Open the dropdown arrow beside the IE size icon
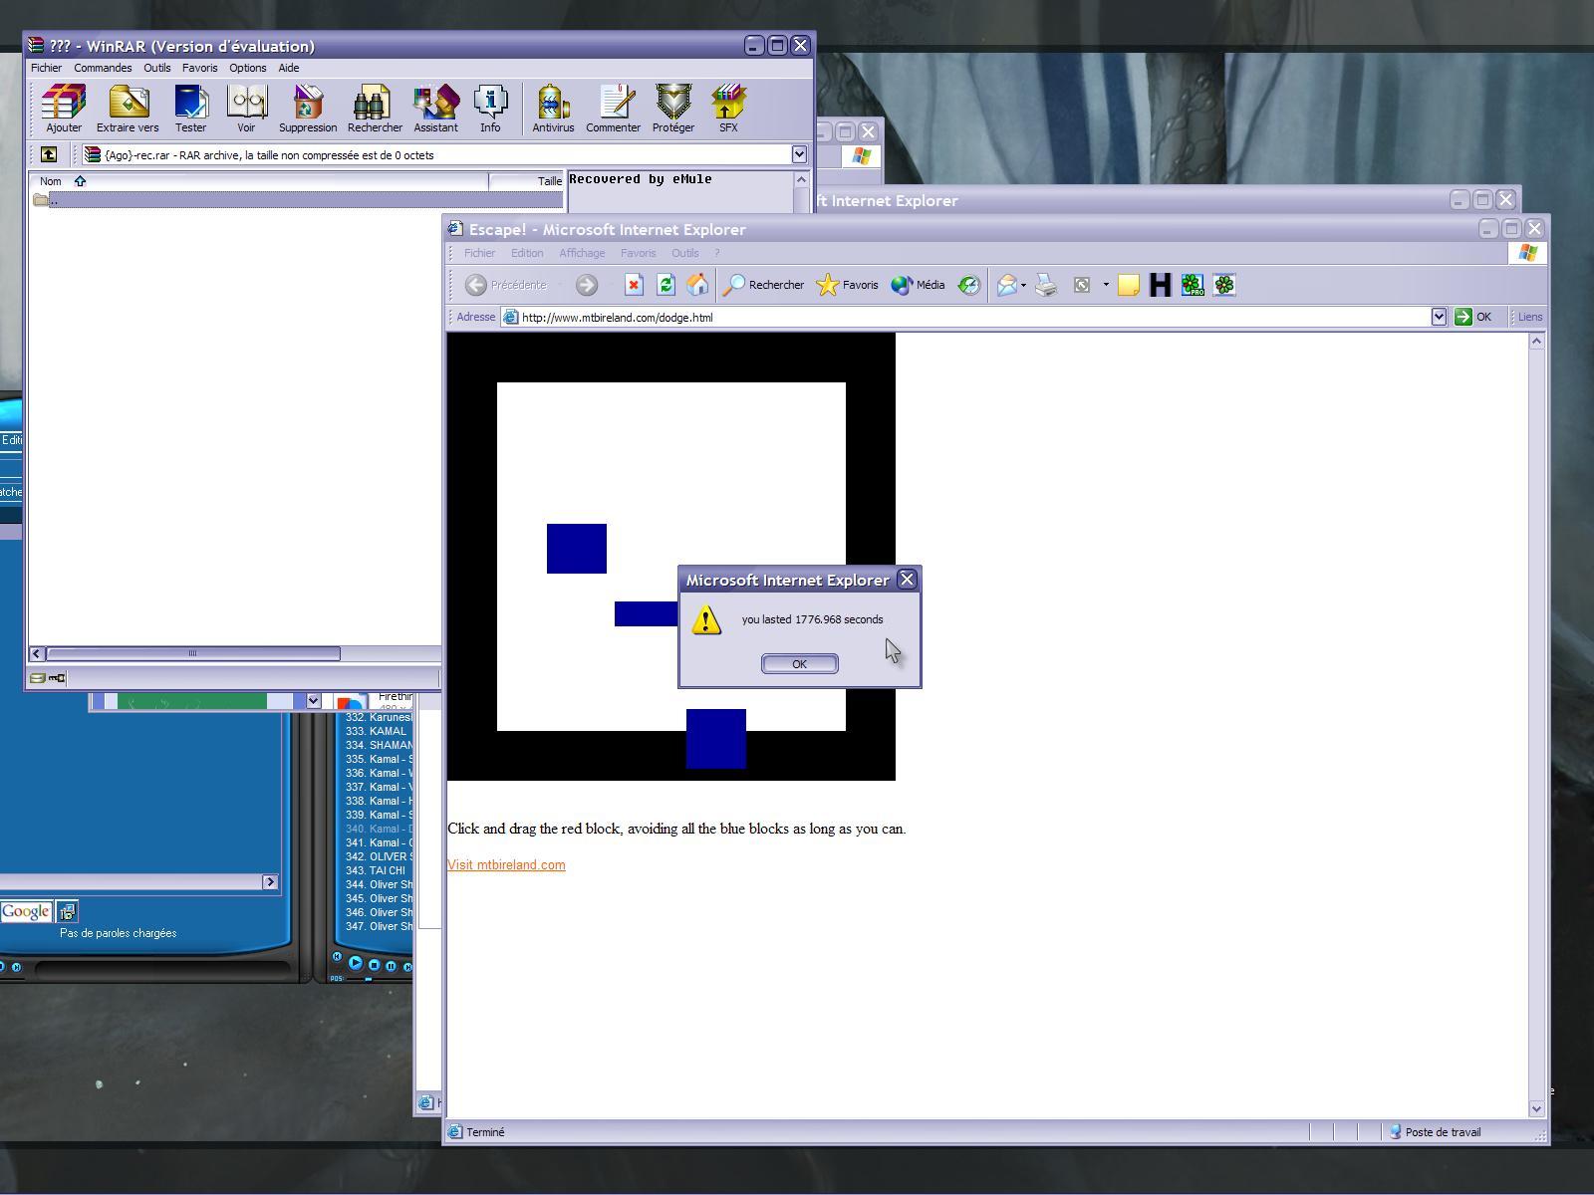This screenshot has width=1594, height=1195. coord(1105,286)
